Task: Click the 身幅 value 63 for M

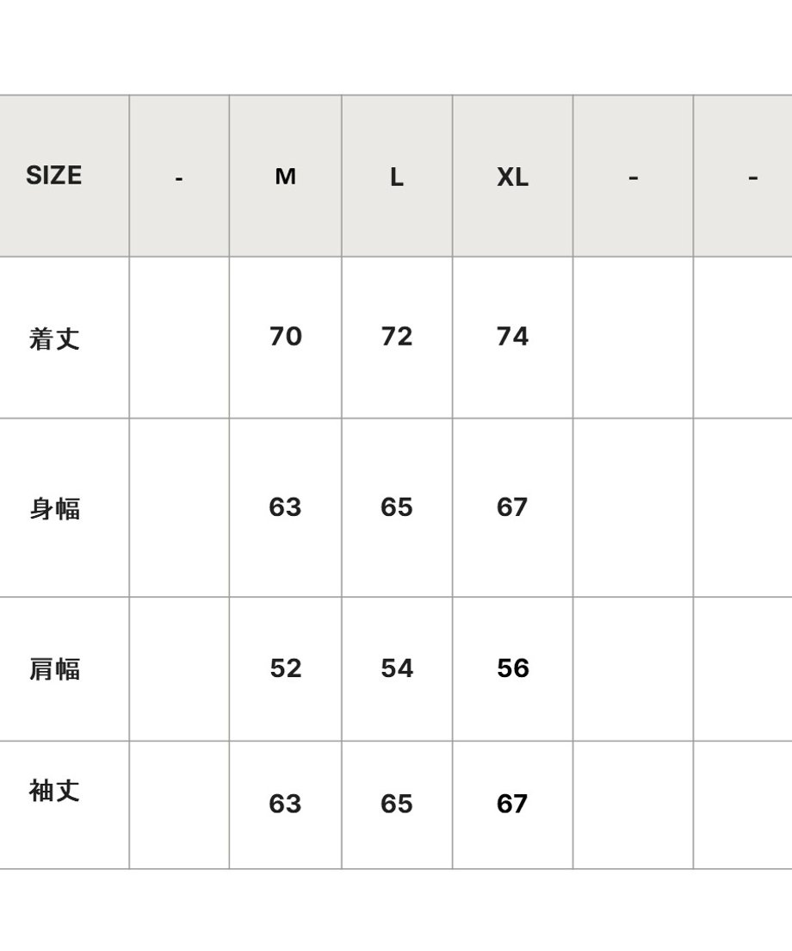Action: point(286,507)
